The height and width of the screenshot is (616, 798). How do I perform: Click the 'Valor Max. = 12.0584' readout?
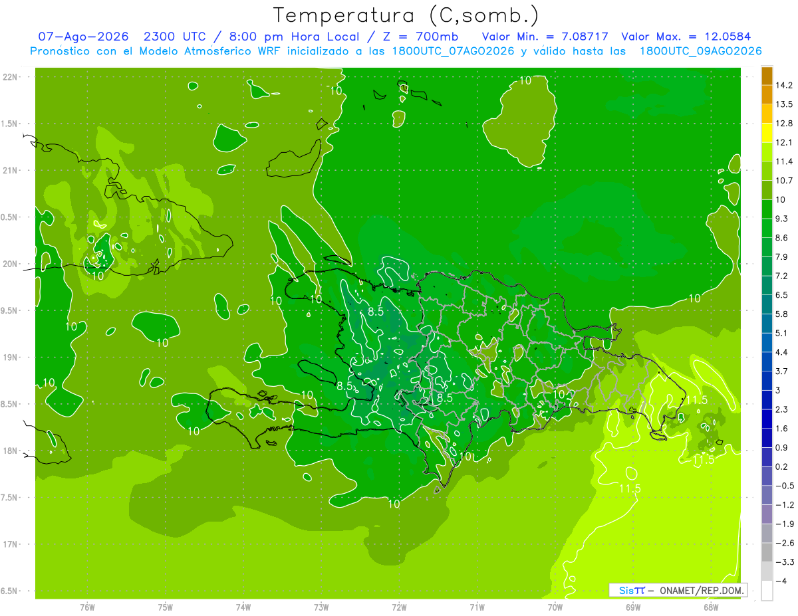pyautogui.click(x=686, y=37)
